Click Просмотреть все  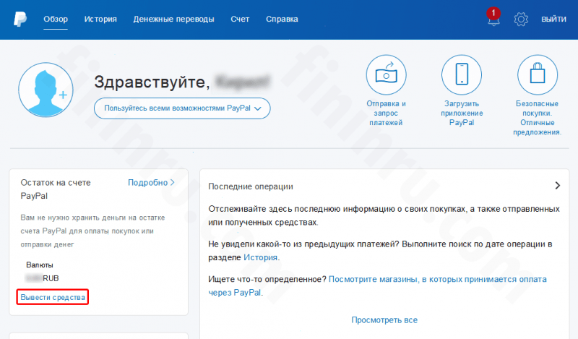coord(384,320)
